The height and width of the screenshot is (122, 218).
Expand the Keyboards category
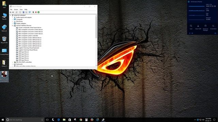click(13, 64)
